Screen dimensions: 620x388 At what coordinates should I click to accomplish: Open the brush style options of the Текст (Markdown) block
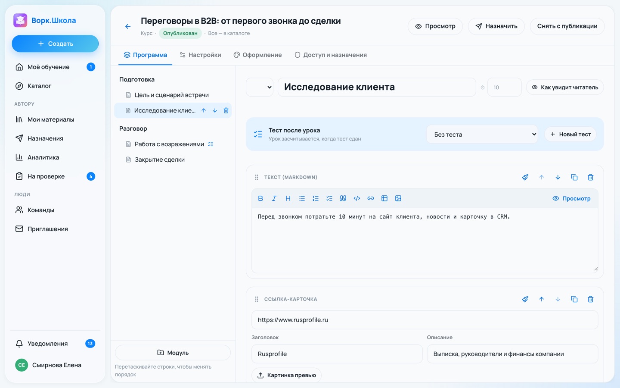(x=525, y=177)
